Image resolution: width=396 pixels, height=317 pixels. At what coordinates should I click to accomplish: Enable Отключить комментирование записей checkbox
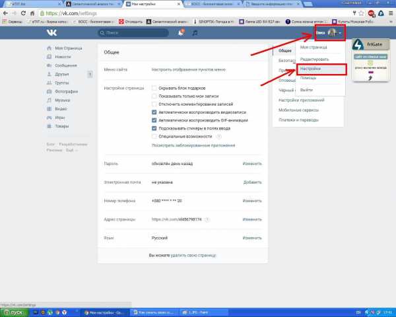[154, 104]
